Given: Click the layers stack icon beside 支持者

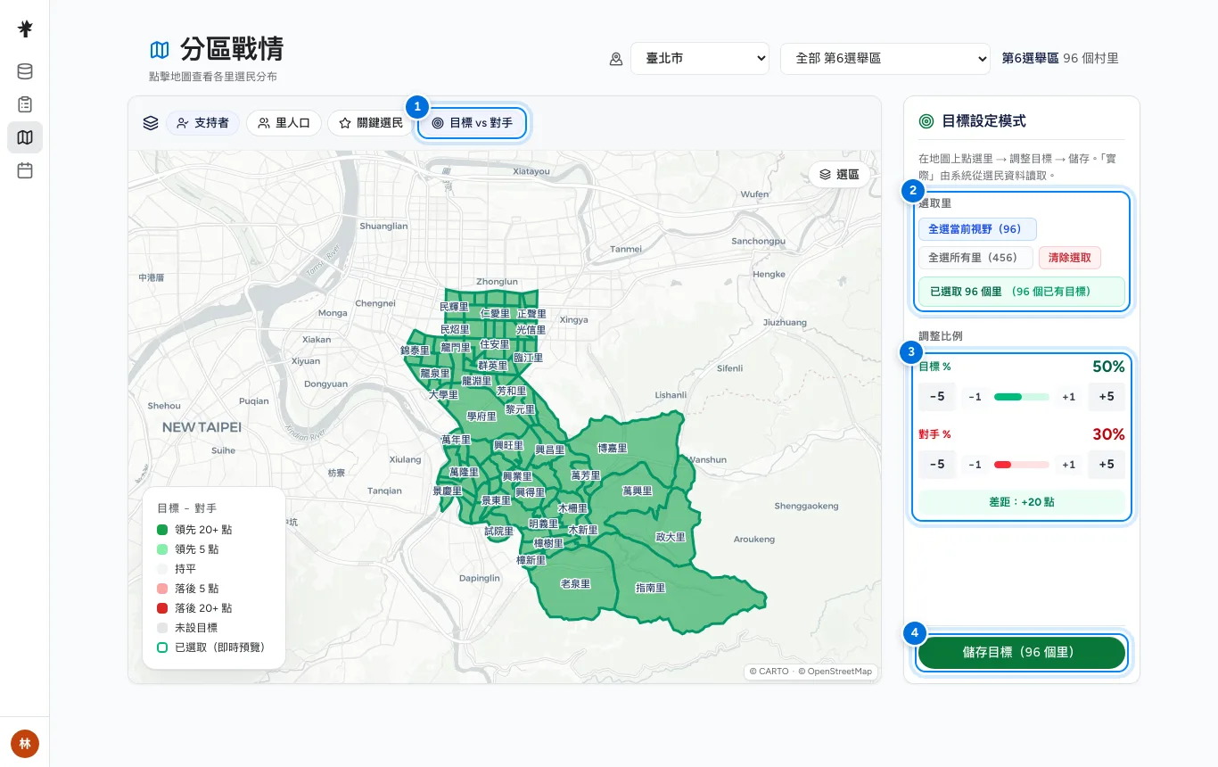Looking at the screenshot, I should point(151,123).
